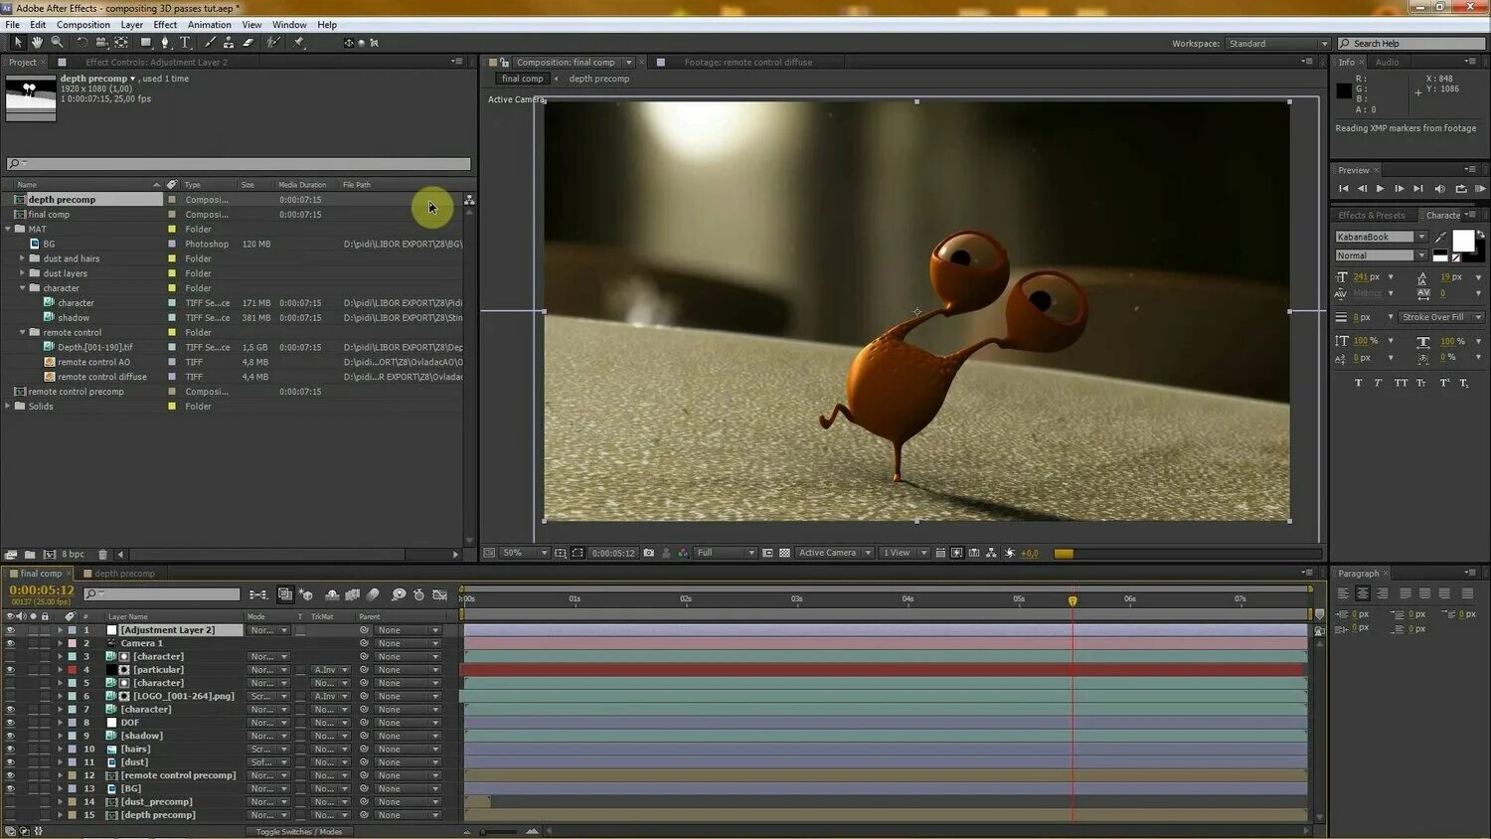Screen dimensions: 1491x839
Task: Select the Clone Stamp tool
Action: (x=229, y=43)
